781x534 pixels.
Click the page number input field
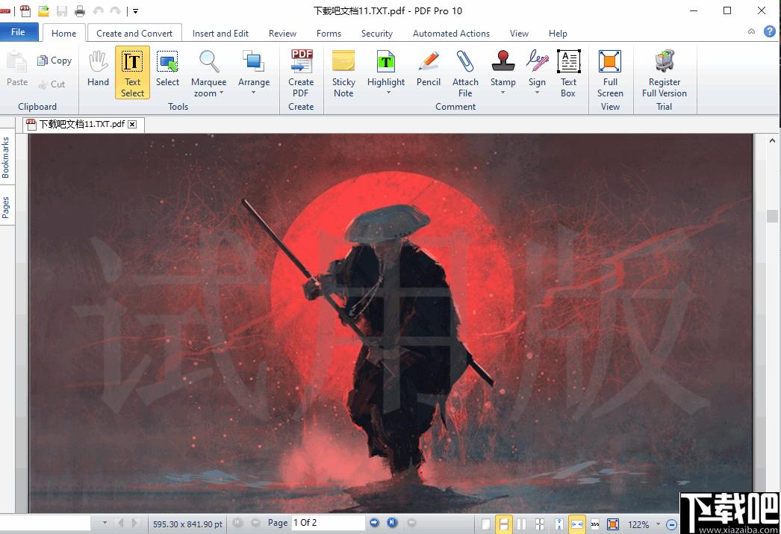(x=328, y=523)
